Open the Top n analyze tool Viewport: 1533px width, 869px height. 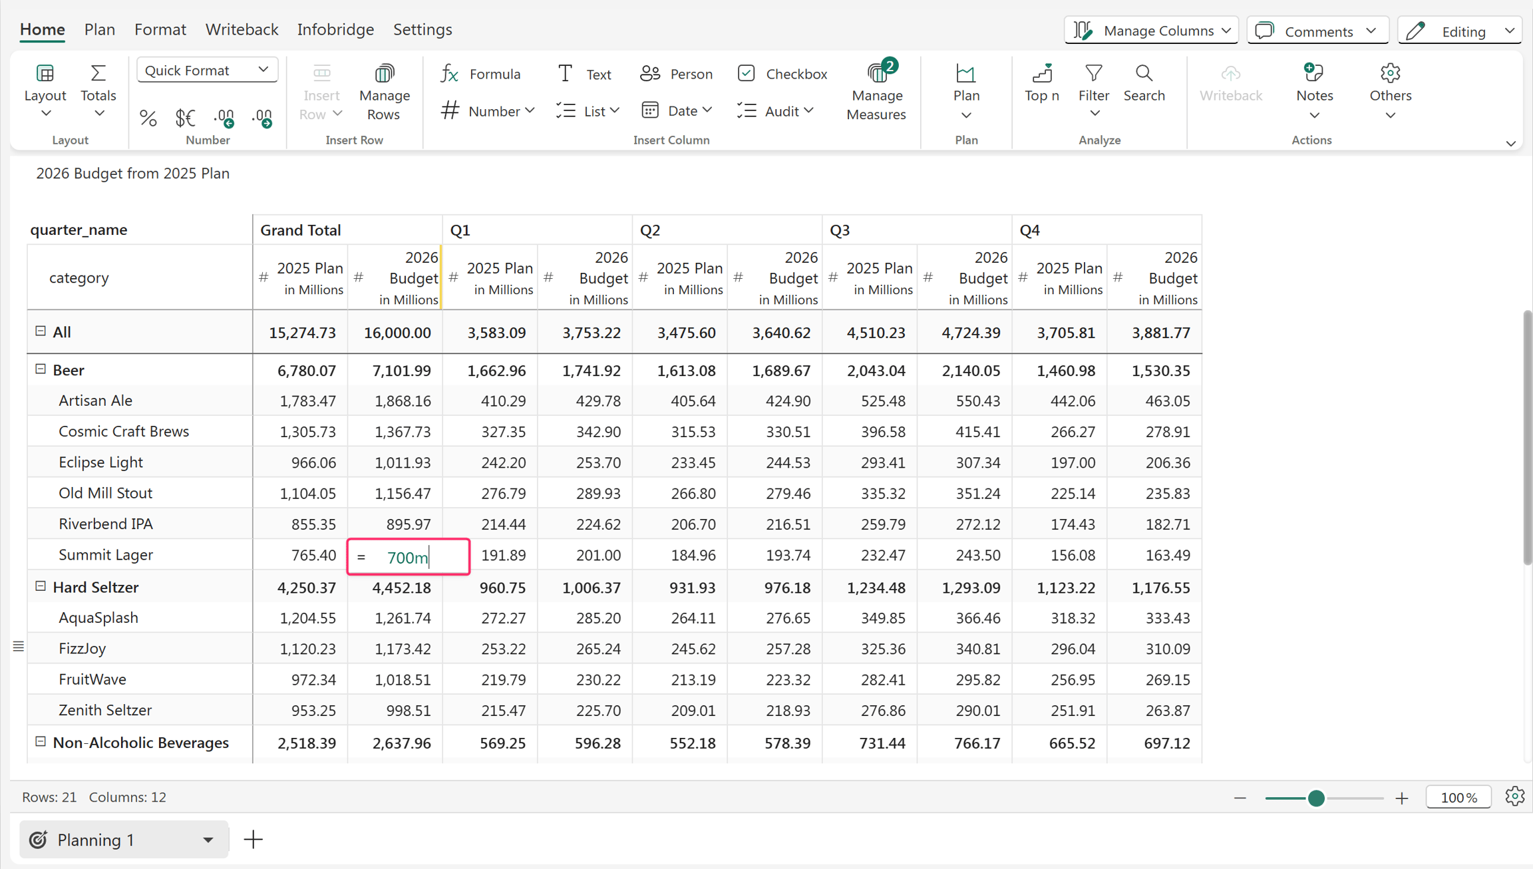coord(1041,83)
